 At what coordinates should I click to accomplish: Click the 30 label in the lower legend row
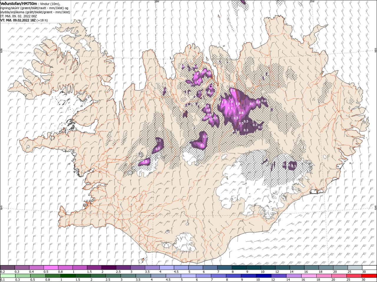pyautogui.click(x=364, y=280)
